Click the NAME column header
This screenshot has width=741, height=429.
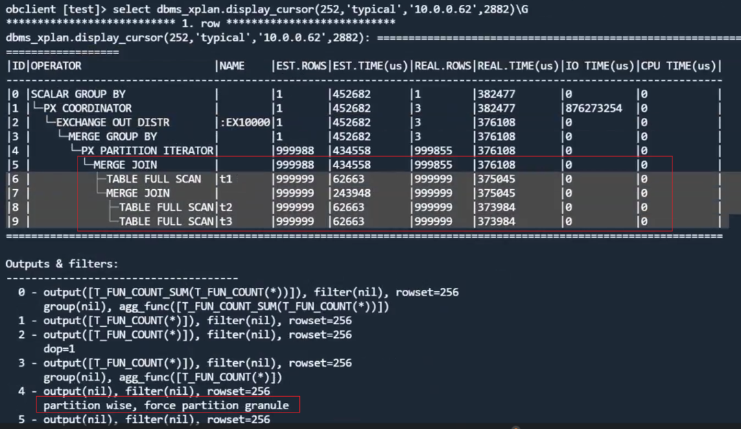click(232, 66)
